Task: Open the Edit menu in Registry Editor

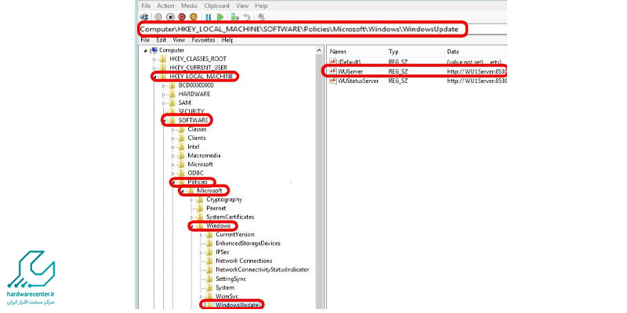Action: tap(161, 40)
